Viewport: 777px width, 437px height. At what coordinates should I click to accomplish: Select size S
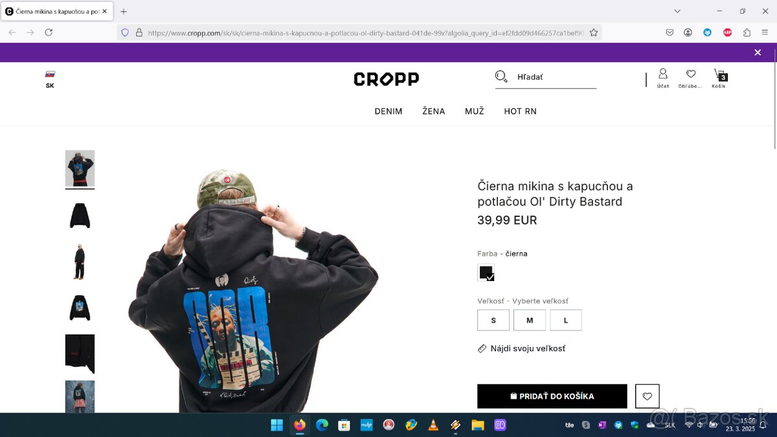pyautogui.click(x=493, y=320)
